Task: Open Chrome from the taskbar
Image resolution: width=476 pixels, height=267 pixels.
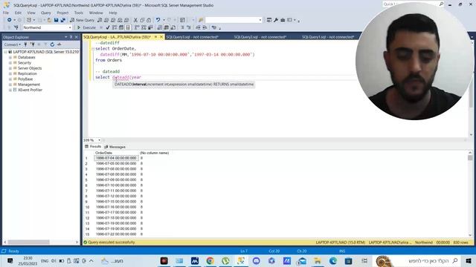Action: tap(210, 260)
